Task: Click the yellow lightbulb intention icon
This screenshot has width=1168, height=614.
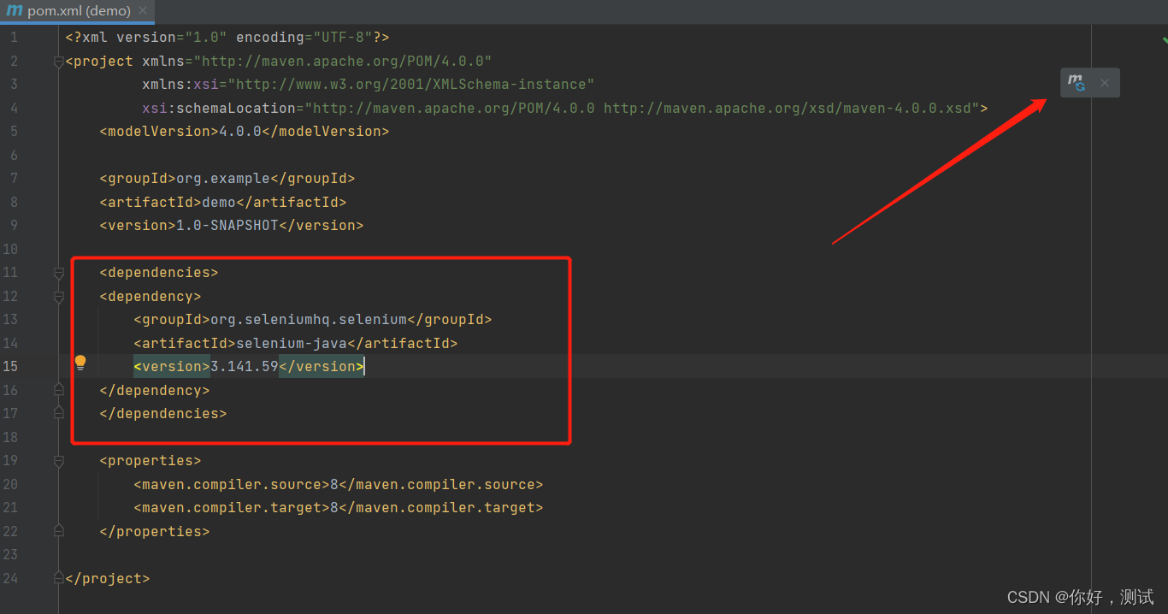Action: click(80, 363)
